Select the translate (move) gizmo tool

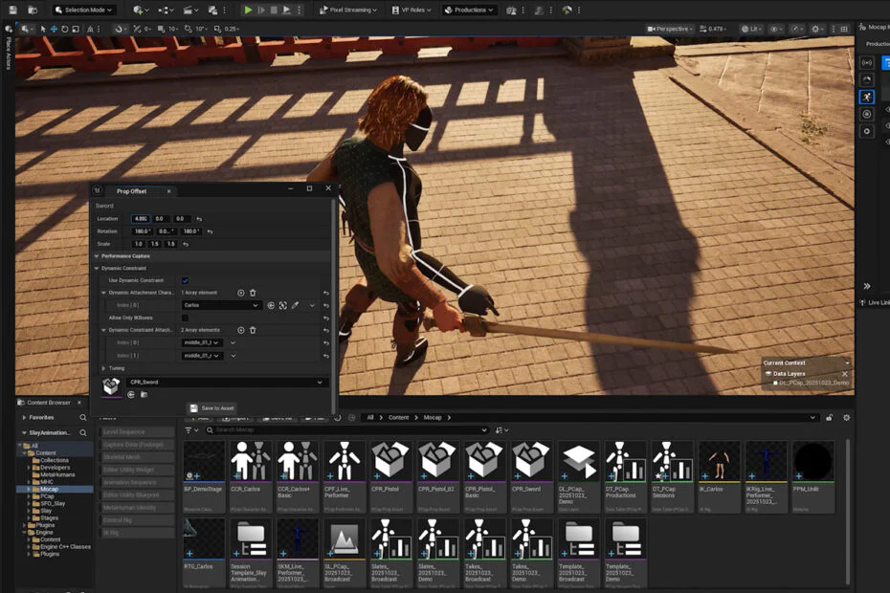(x=54, y=29)
